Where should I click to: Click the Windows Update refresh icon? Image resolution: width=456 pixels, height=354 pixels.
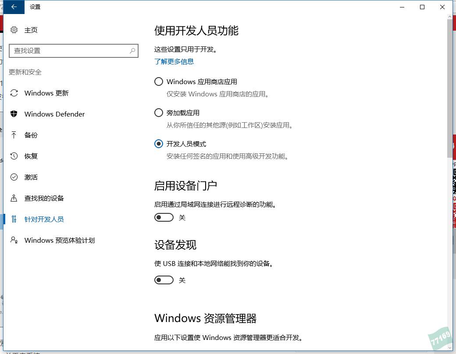coord(14,93)
